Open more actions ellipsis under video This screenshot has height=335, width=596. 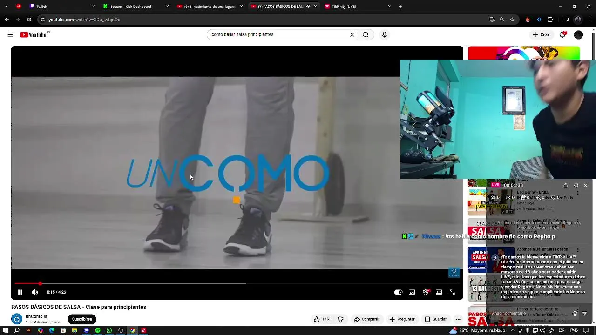pyautogui.click(x=458, y=319)
